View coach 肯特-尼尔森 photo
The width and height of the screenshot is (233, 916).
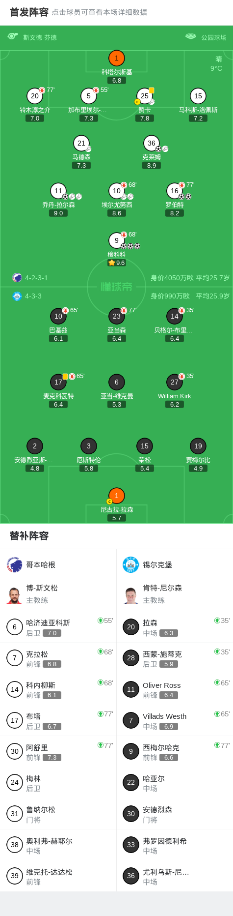pos(131,594)
